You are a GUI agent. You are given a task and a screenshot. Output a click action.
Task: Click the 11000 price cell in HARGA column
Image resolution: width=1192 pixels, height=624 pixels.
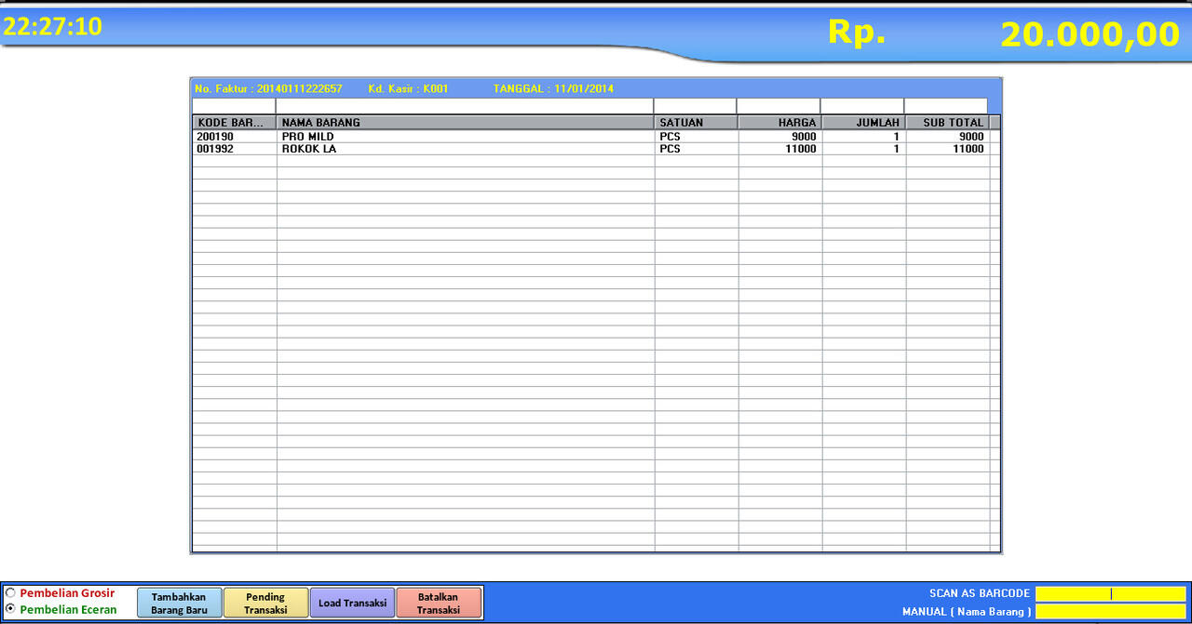click(780, 149)
